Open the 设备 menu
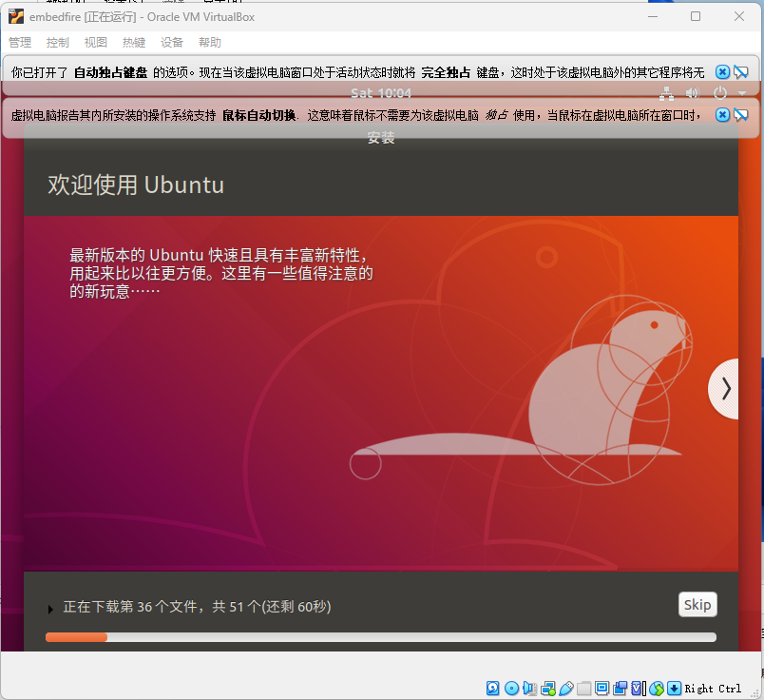Viewport: 764px width, 700px height. point(172,43)
